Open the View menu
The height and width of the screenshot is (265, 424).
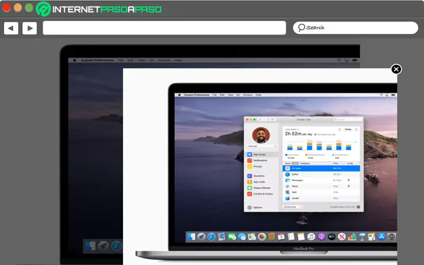click(x=230, y=95)
